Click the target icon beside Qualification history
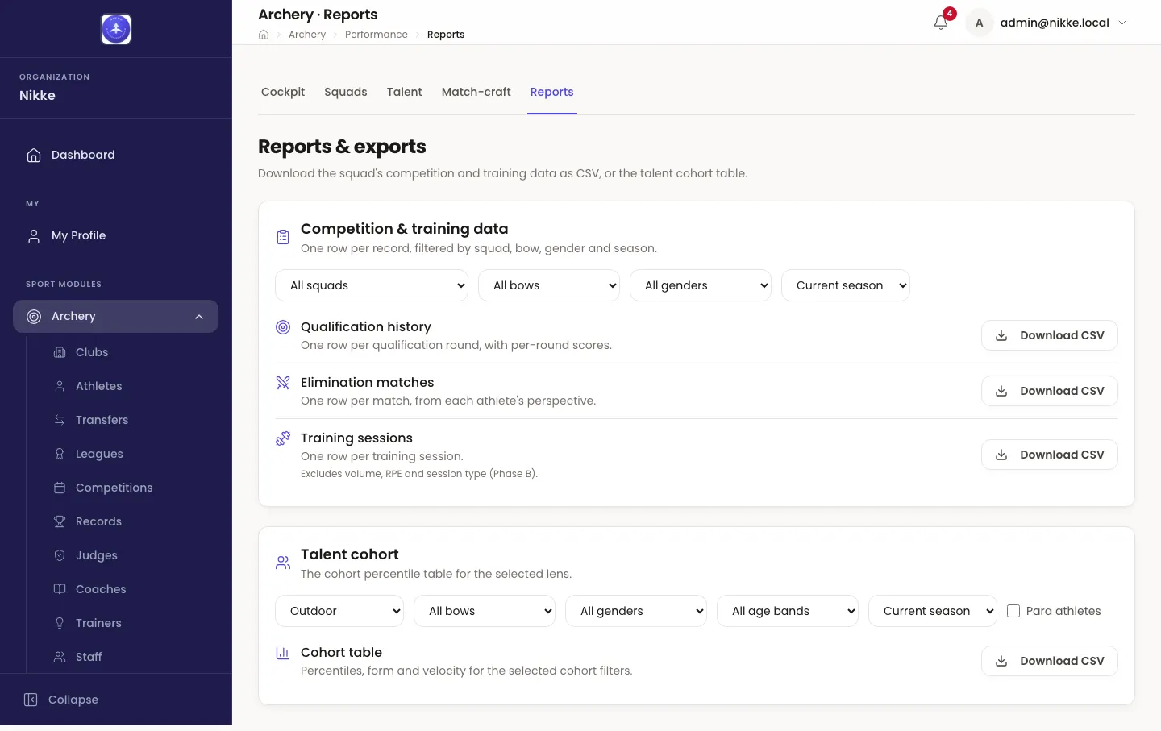Image resolution: width=1161 pixels, height=731 pixels. pyautogui.click(x=283, y=327)
